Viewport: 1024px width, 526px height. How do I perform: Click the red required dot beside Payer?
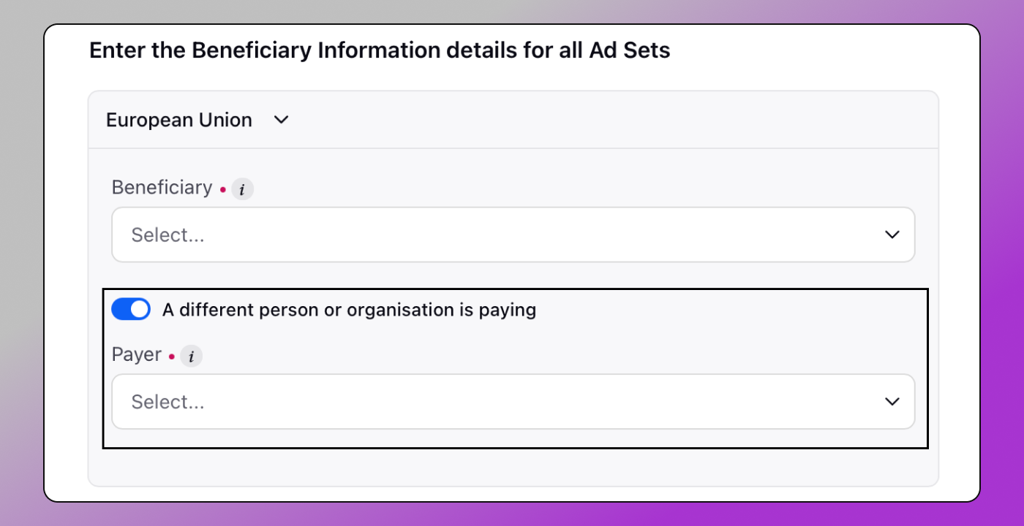(172, 357)
